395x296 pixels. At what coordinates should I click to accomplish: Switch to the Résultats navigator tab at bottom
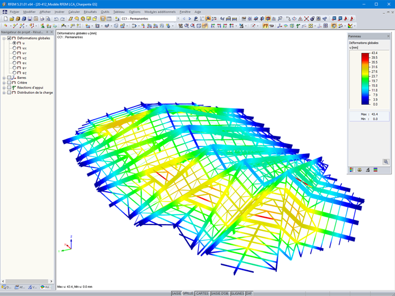46,287
